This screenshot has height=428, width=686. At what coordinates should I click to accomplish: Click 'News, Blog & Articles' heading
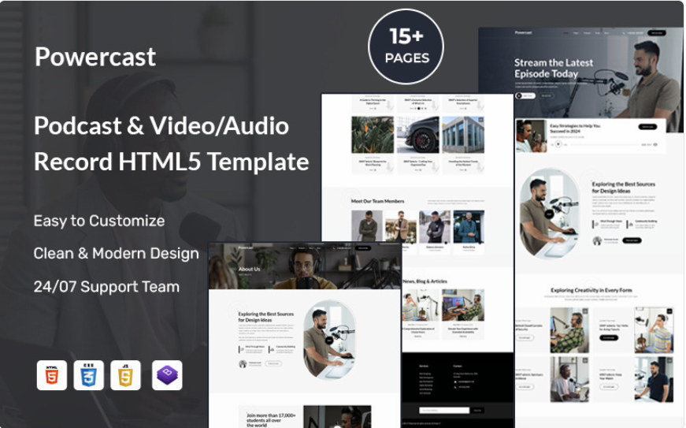pyautogui.click(x=425, y=281)
